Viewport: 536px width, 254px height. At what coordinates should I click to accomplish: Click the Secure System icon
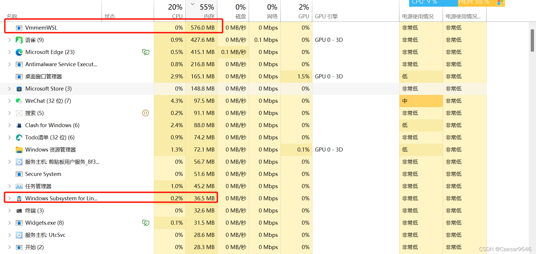click(19, 174)
